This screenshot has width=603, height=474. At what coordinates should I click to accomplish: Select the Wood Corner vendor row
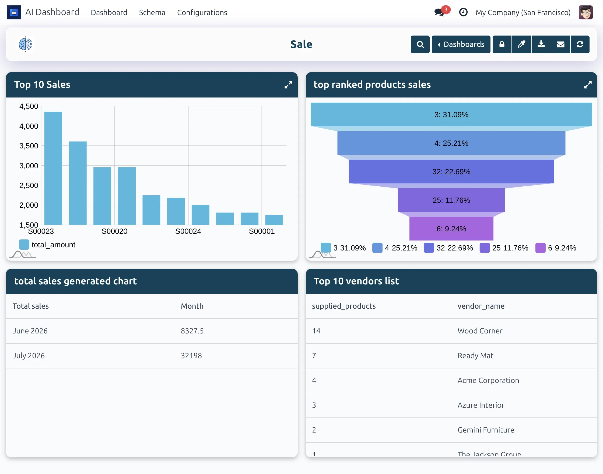click(x=451, y=331)
